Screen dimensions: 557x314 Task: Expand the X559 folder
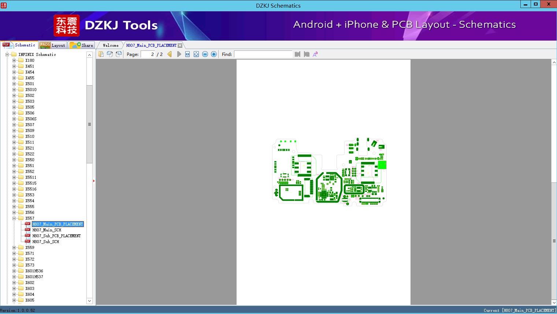click(14, 247)
